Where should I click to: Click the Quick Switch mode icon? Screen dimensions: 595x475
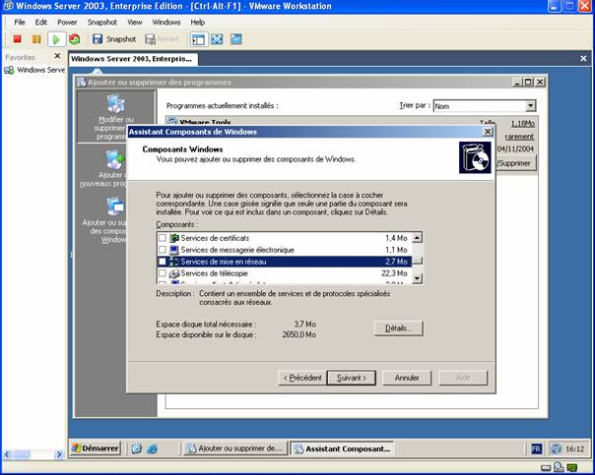tap(236, 39)
